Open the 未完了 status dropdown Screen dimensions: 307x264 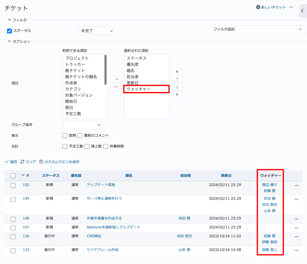click(x=97, y=31)
